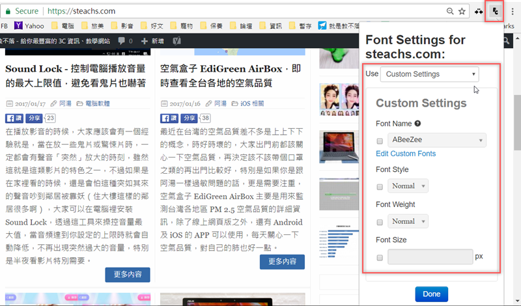Viewport: 521px width, 306px height.
Task: Open the 影音 bookmark folder
Action: coord(122,25)
